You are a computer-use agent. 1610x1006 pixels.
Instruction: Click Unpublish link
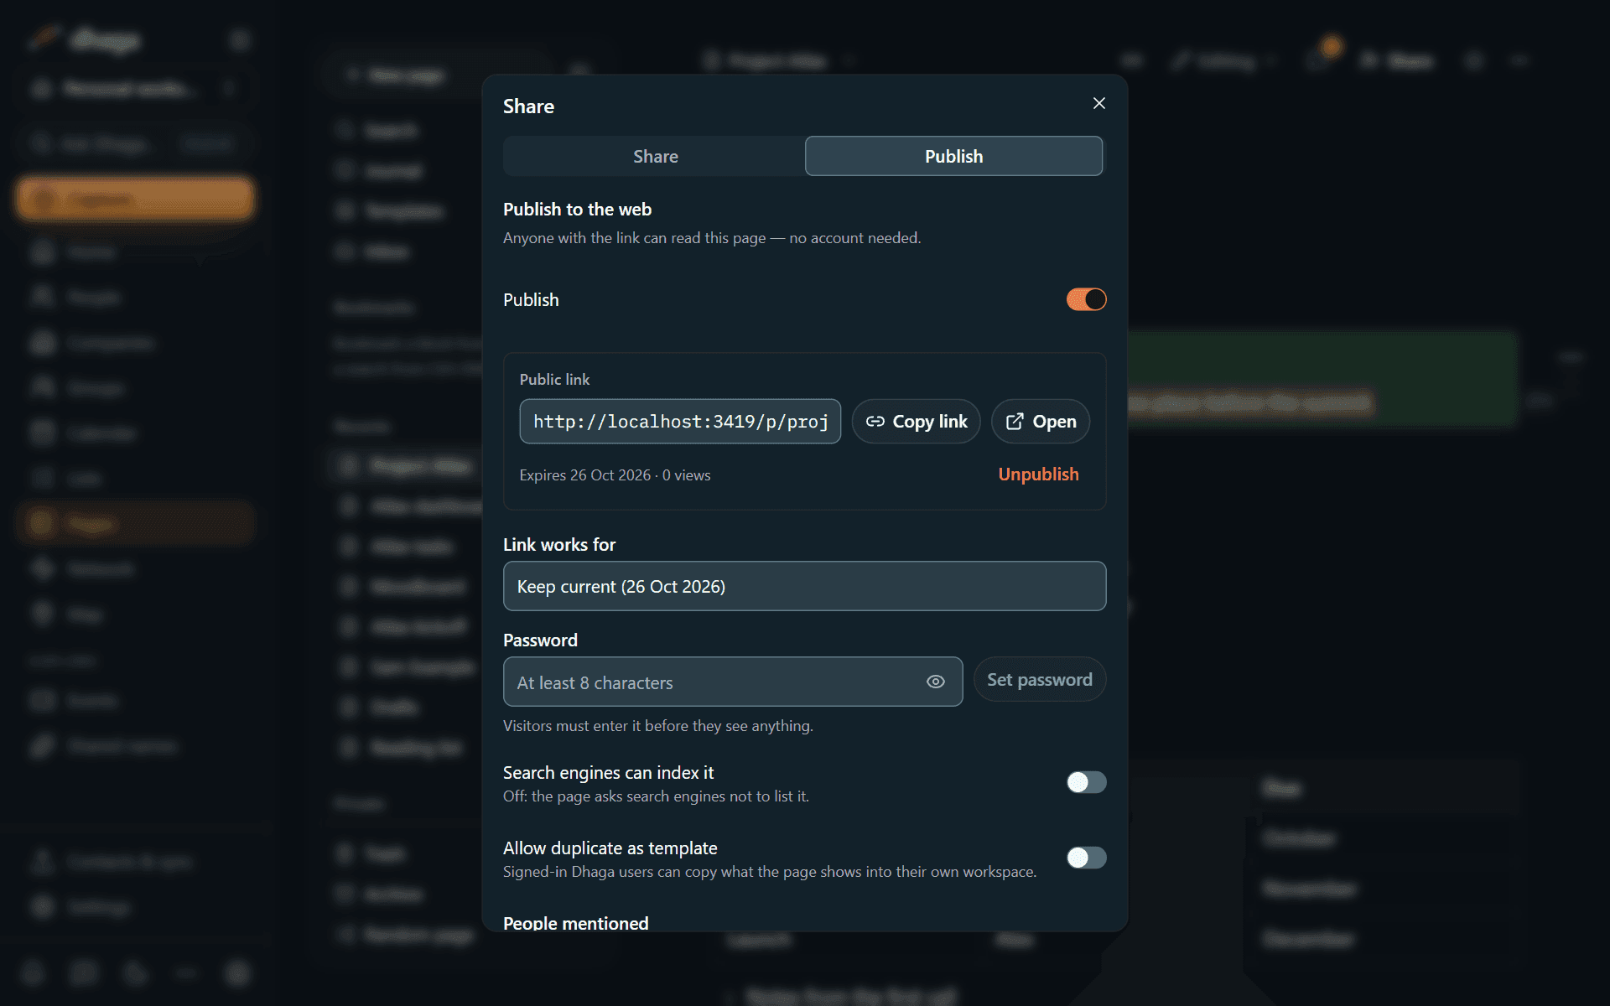1038,474
